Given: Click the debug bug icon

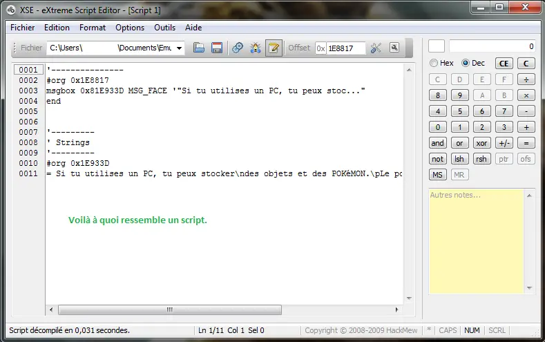Looking at the screenshot, I should click(256, 48).
